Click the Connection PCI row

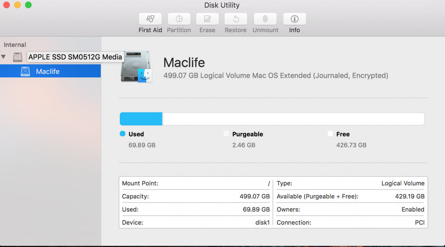pos(351,223)
